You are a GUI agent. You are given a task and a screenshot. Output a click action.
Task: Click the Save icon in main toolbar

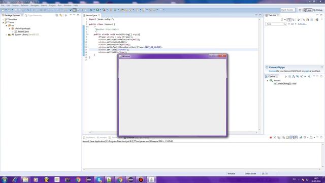click(x=16, y=10)
